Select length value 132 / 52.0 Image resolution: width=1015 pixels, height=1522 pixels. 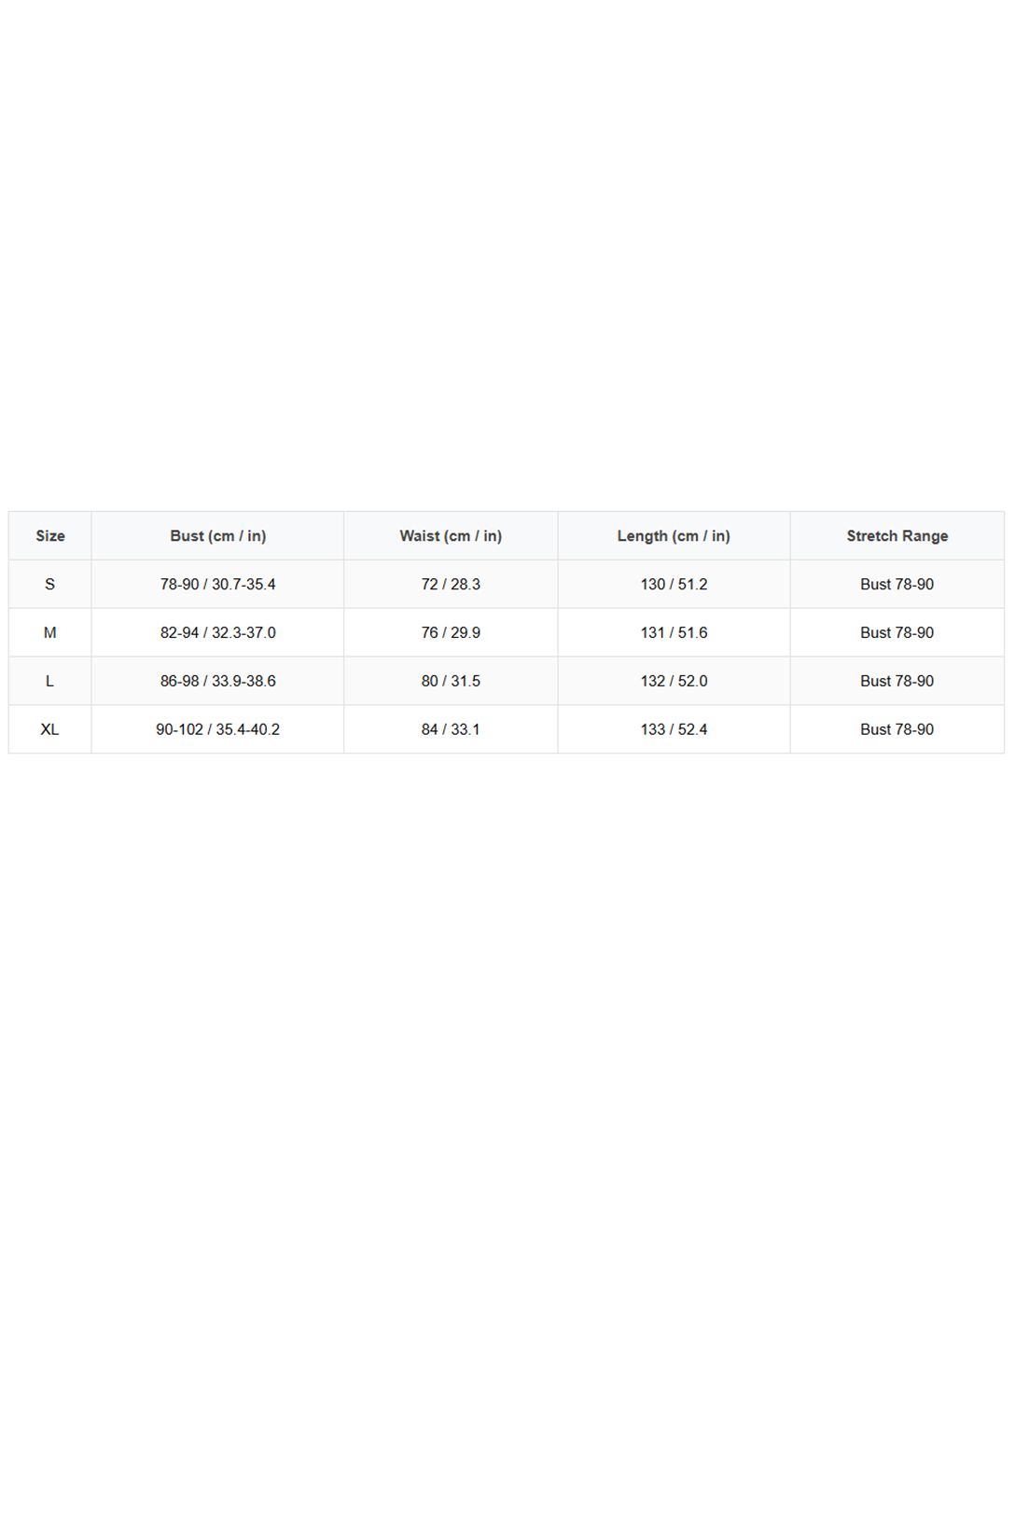[x=674, y=681]
